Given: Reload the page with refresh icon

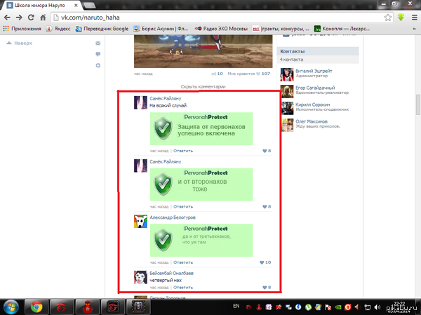Looking at the screenshot, I should [34, 17].
